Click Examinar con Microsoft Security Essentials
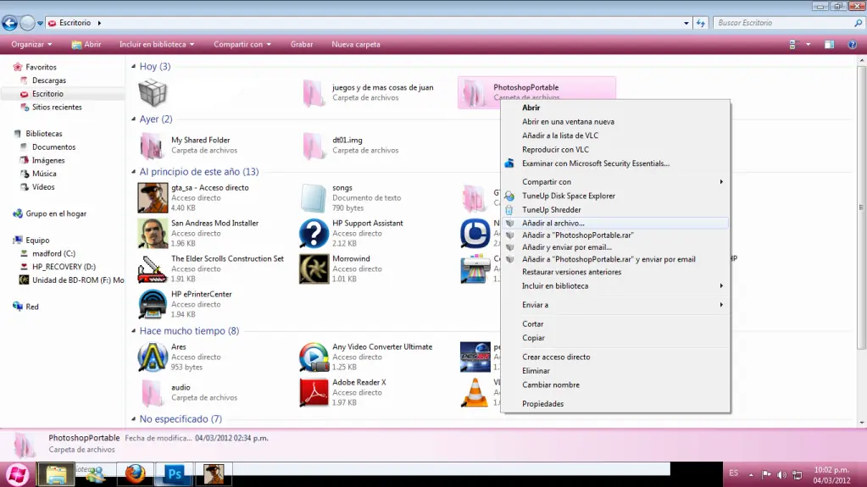Viewport: 867px width, 487px height. 595,163
